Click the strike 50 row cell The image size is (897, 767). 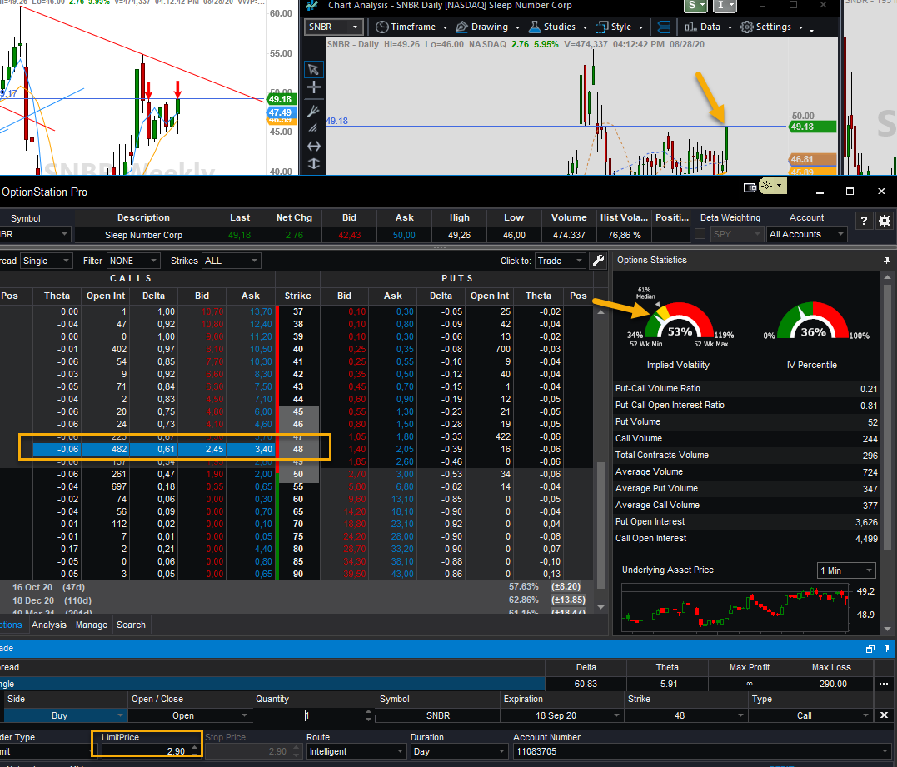point(298,474)
